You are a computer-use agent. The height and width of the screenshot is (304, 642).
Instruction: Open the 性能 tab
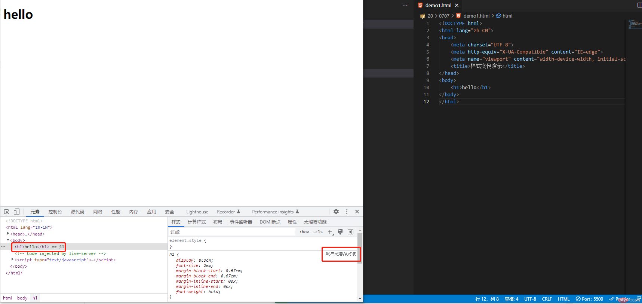(116, 212)
